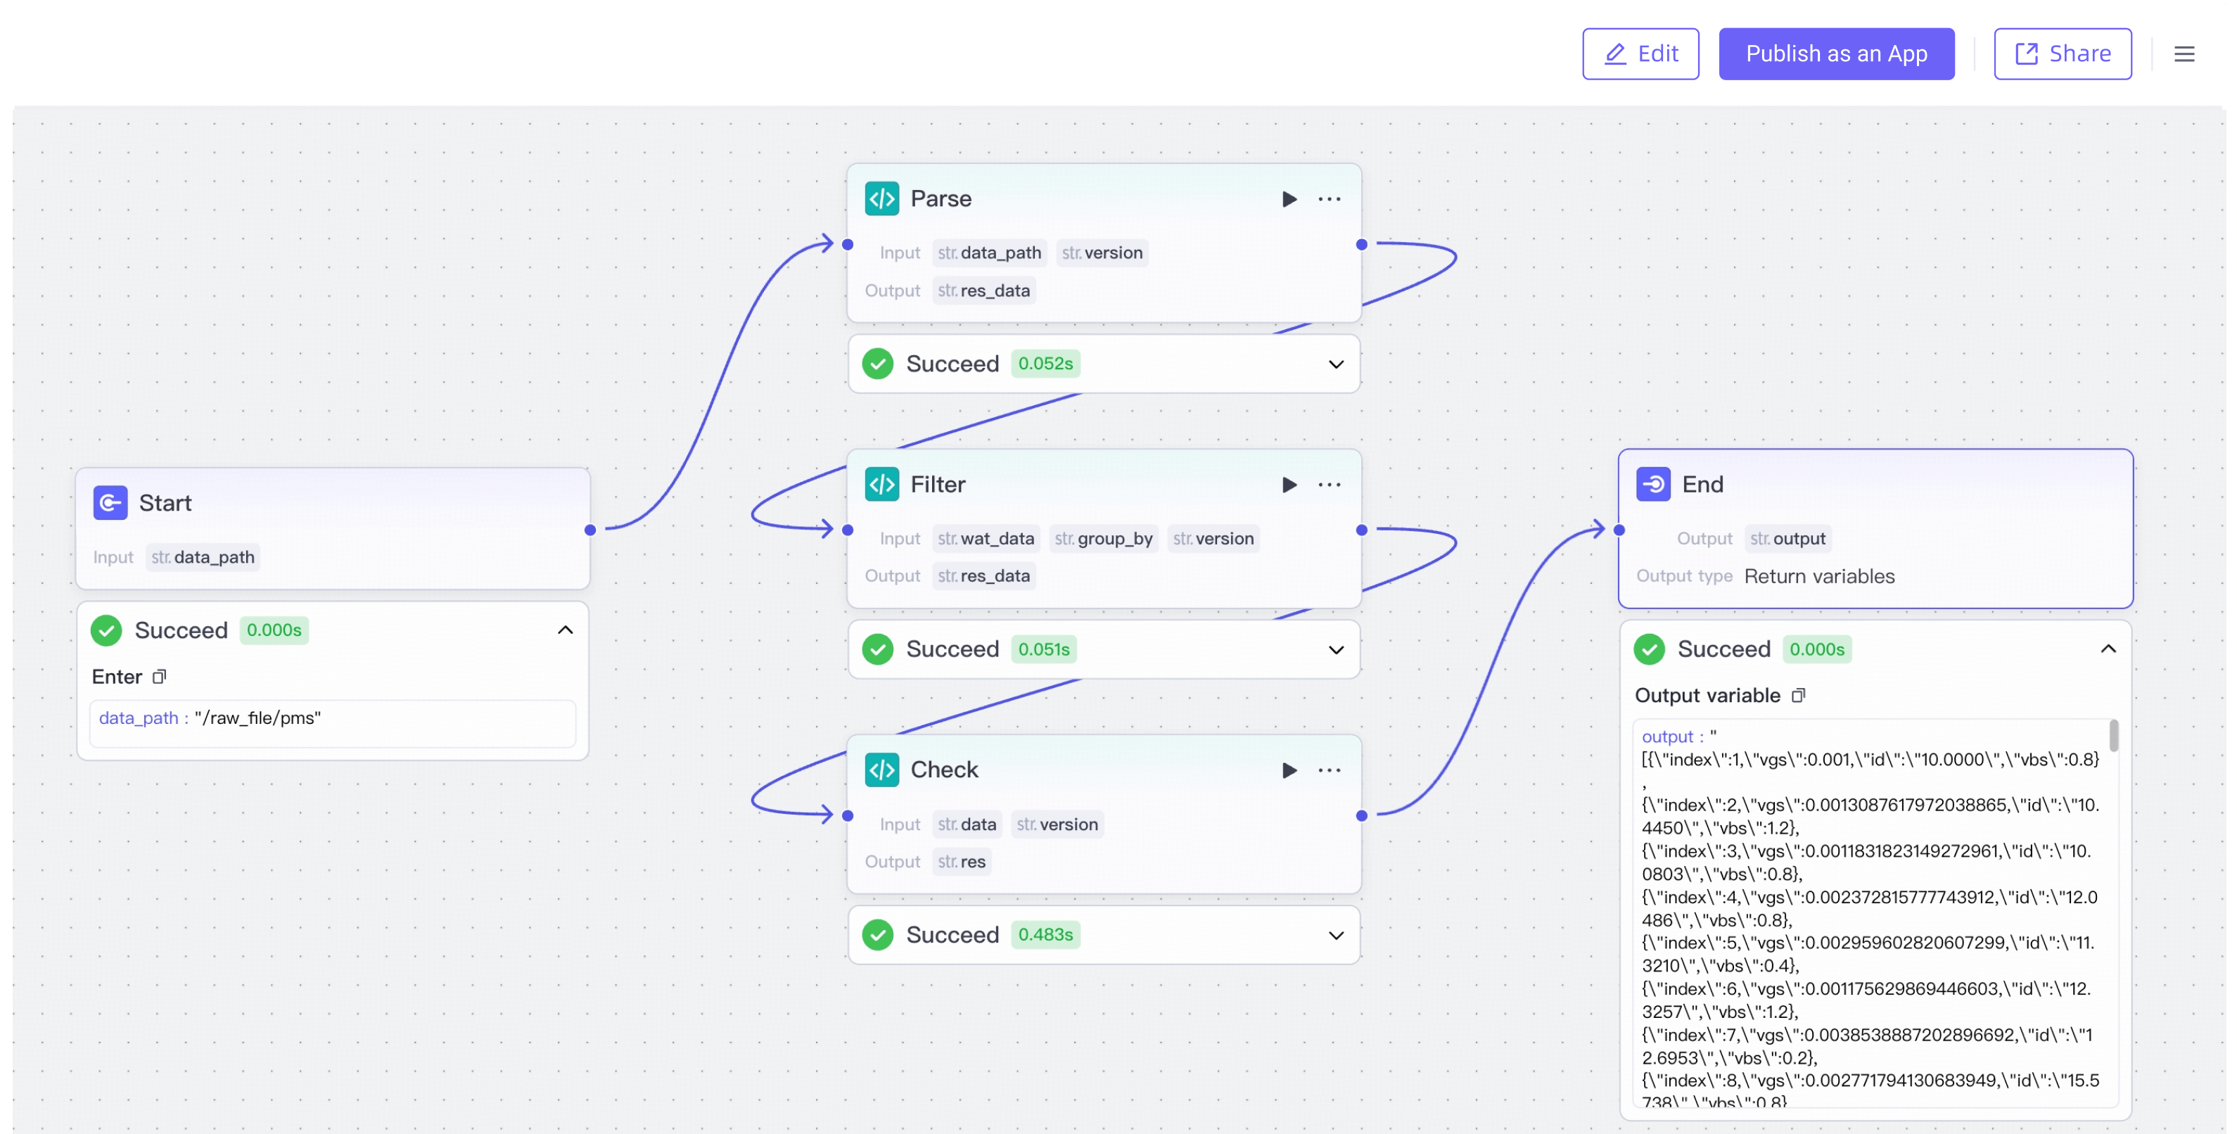Viewport: 2237px width, 1134px height.
Task: Run the Check node with play icon
Action: tap(1289, 770)
